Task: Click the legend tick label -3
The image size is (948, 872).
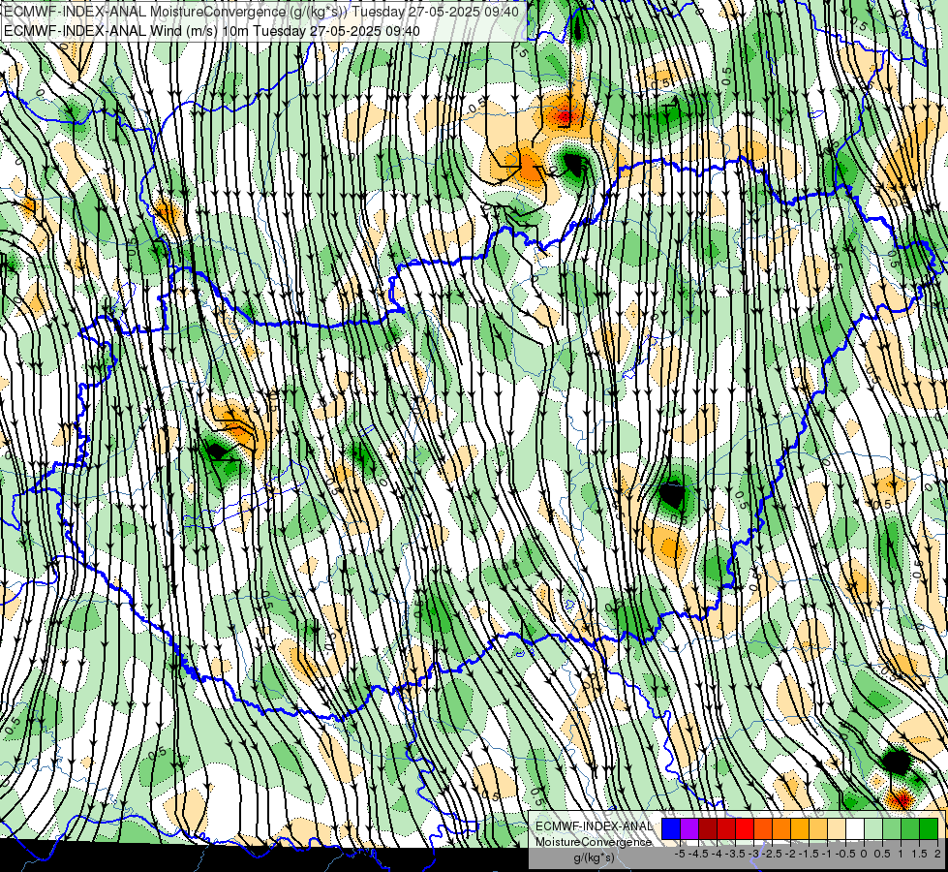Action: pyautogui.click(x=754, y=854)
